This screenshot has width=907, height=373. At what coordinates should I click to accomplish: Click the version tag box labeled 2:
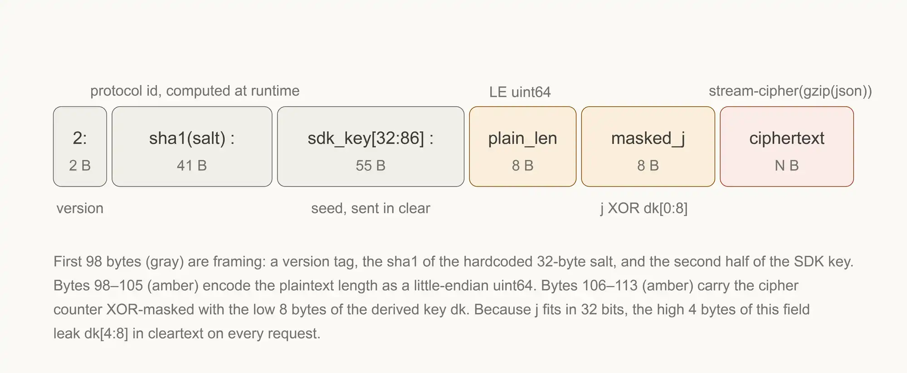click(80, 147)
